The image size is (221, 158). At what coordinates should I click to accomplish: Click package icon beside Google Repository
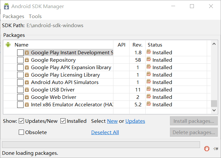(27, 60)
